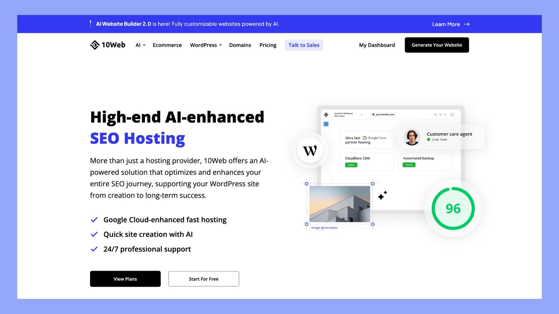Click the Talk to Sales link
Image resolution: width=559 pixels, height=314 pixels.
pyautogui.click(x=304, y=45)
